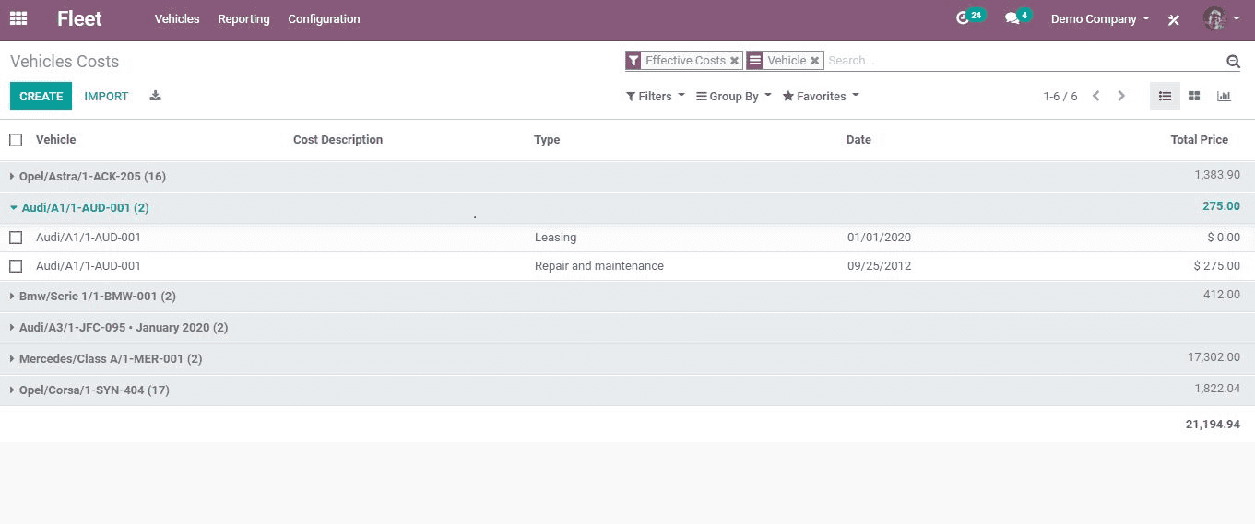1255x524 pixels.
Task: Click the IMPORT button
Action: point(106,96)
